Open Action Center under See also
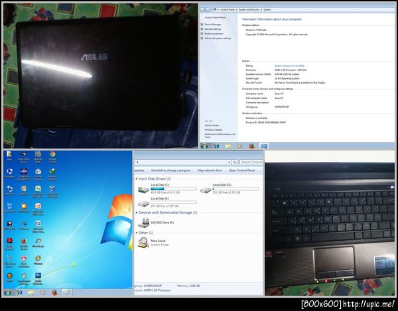The height and width of the screenshot is (311, 398). point(212,125)
